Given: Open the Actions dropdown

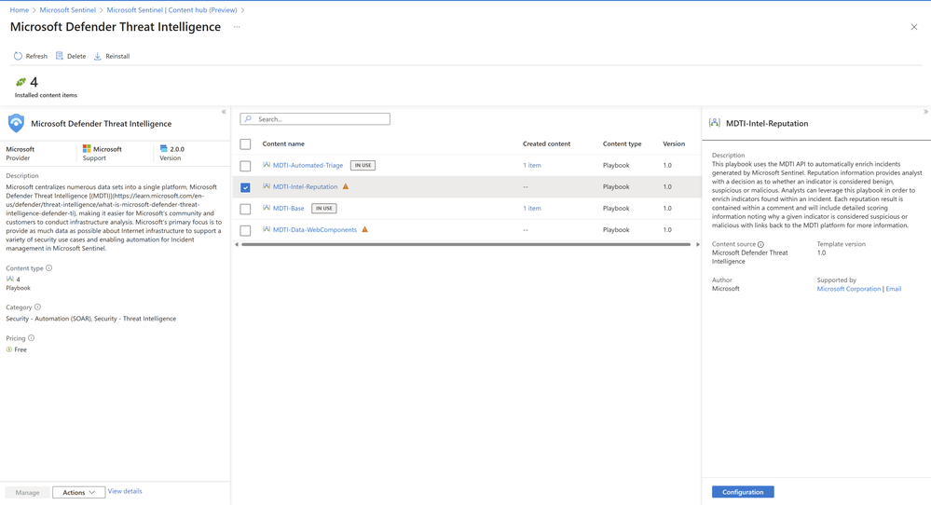Looking at the screenshot, I should 78,492.
